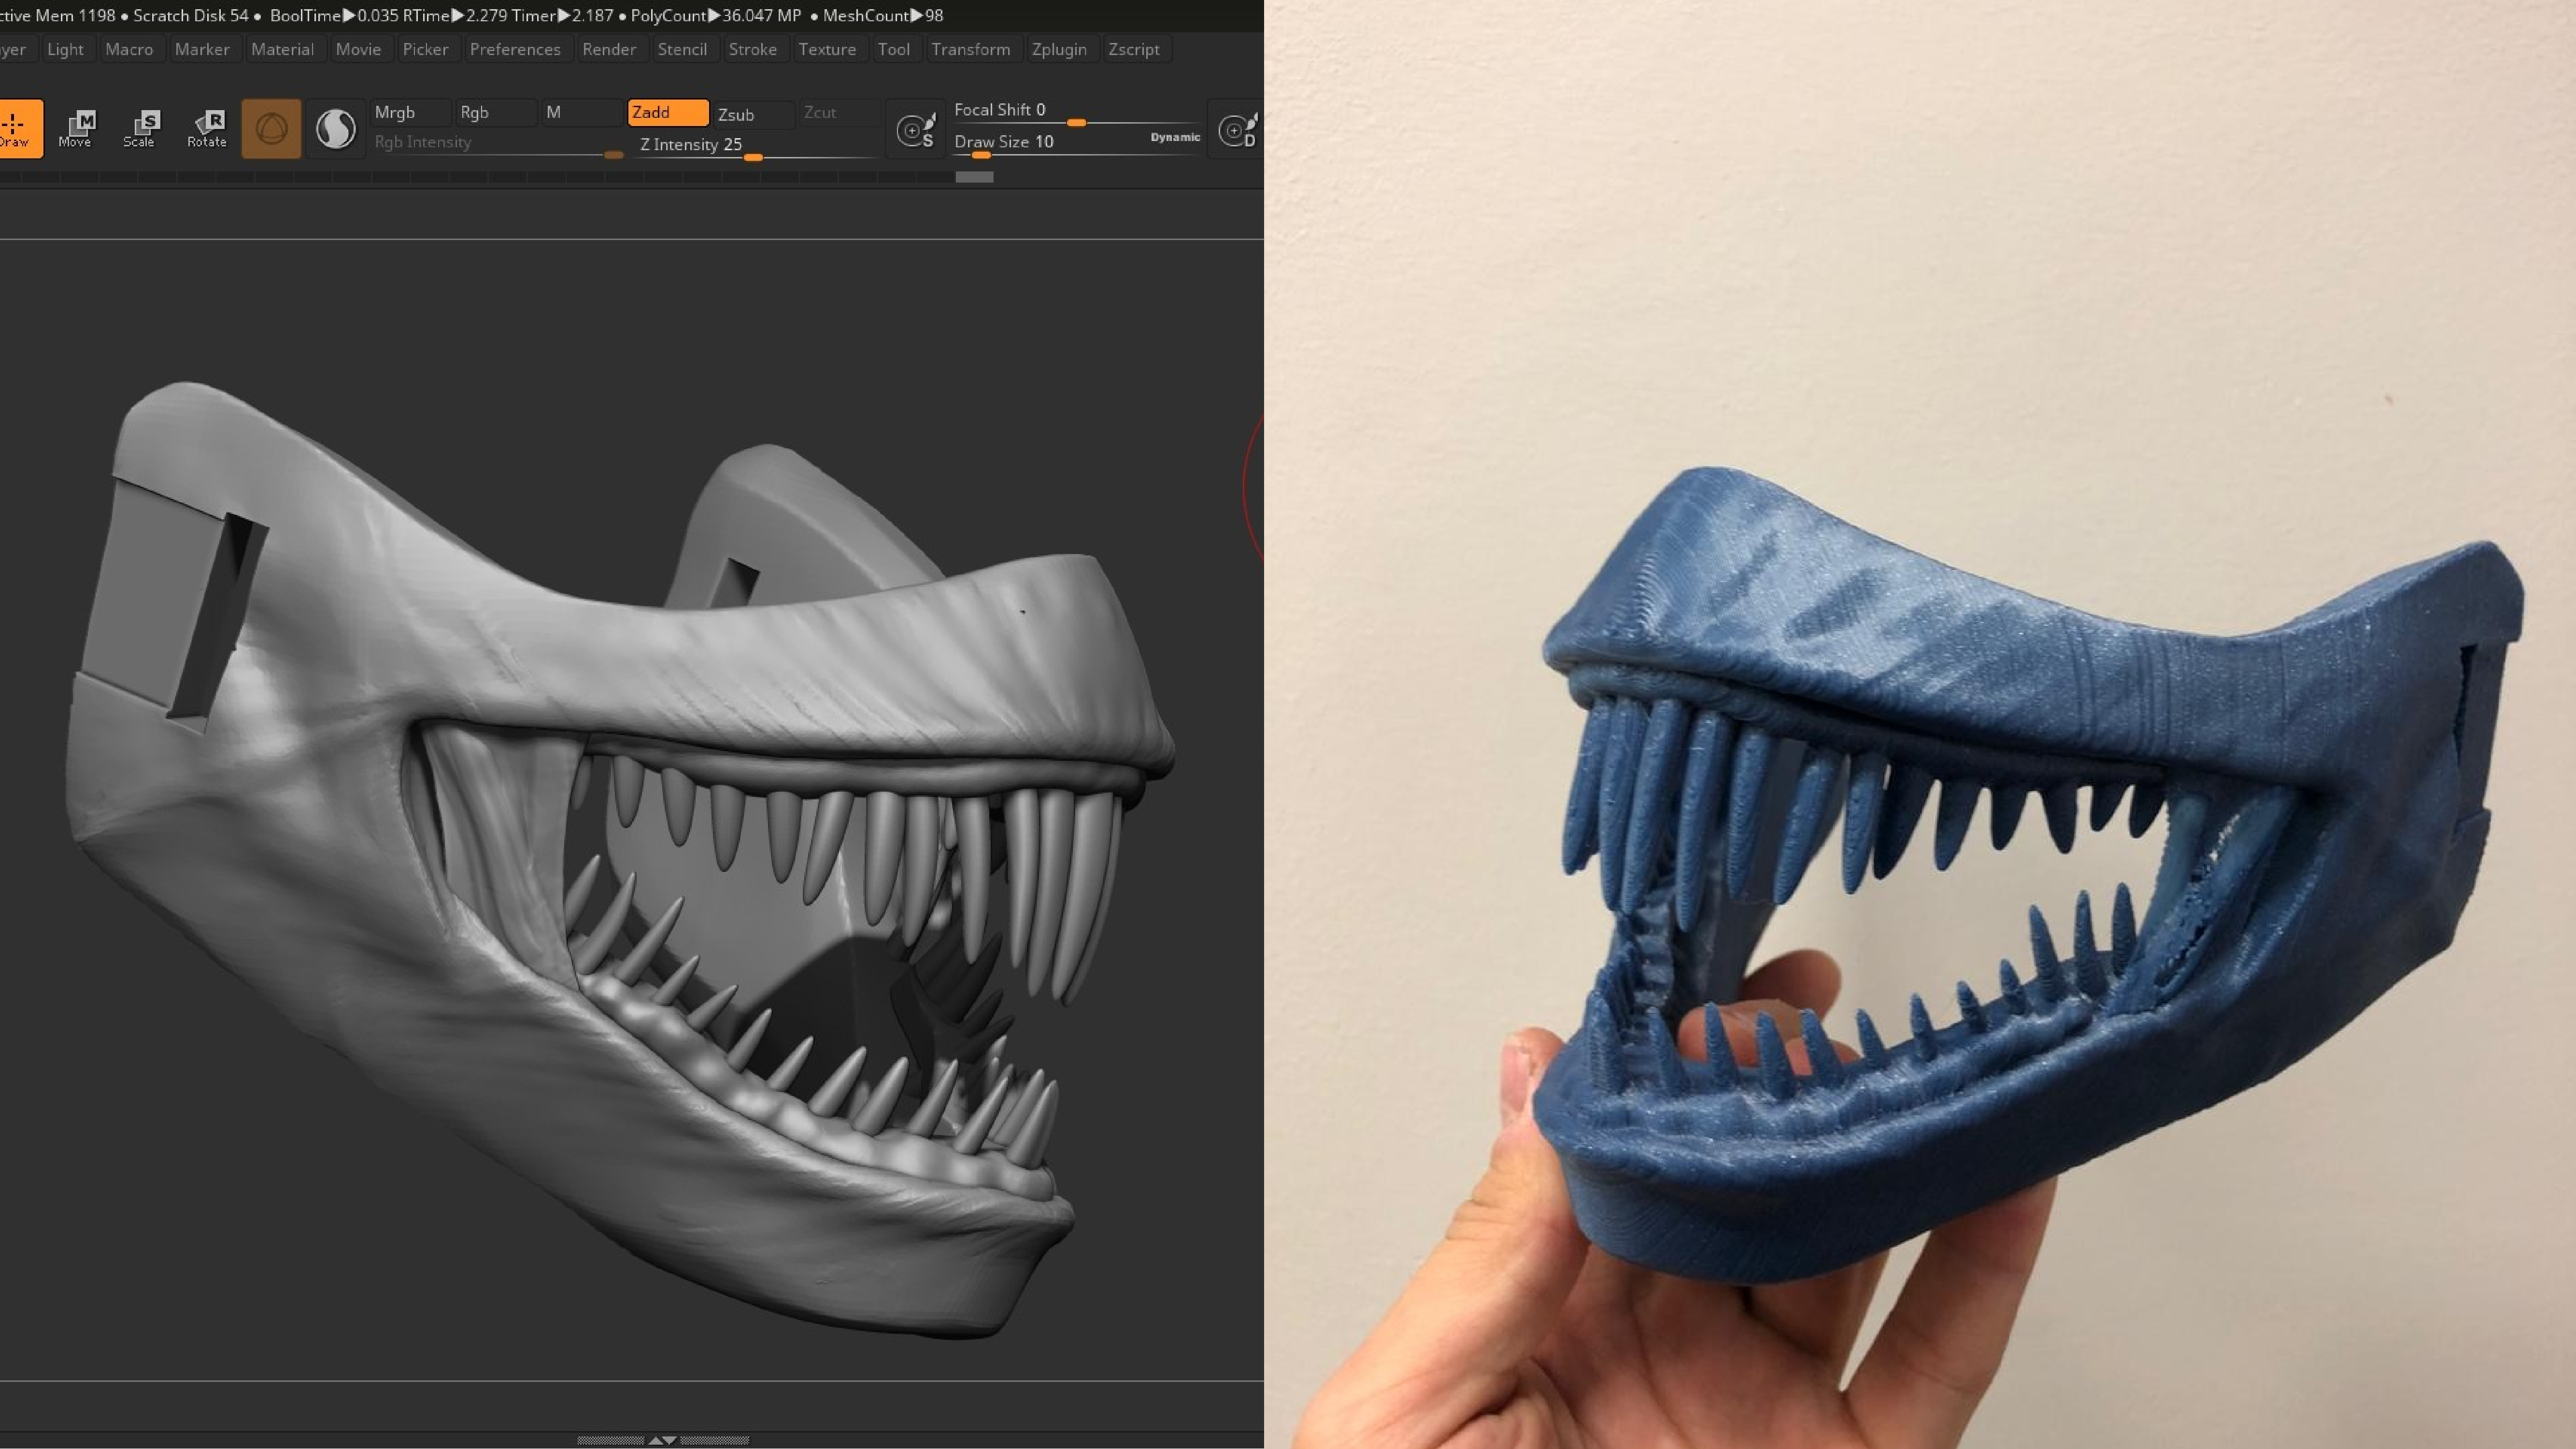Click the Rgb Intensity slider

[497, 145]
